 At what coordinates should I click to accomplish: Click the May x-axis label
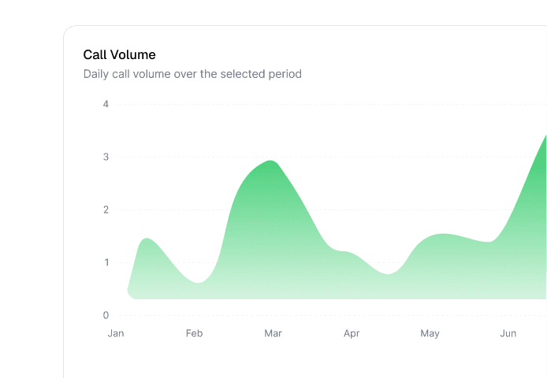430,334
